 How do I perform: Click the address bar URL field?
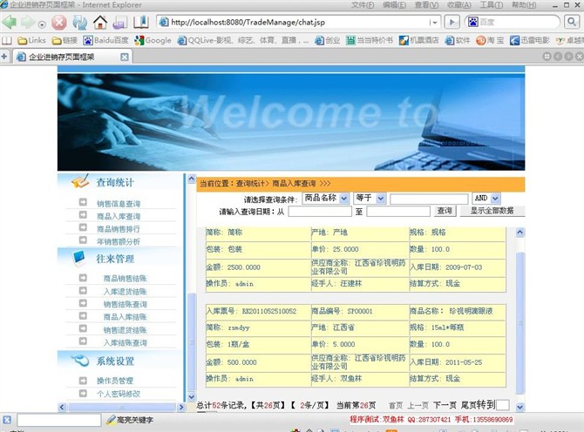pos(298,23)
